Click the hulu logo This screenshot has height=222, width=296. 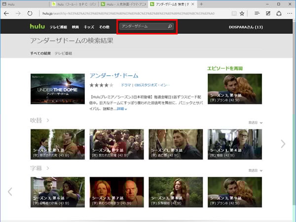point(37,26)
